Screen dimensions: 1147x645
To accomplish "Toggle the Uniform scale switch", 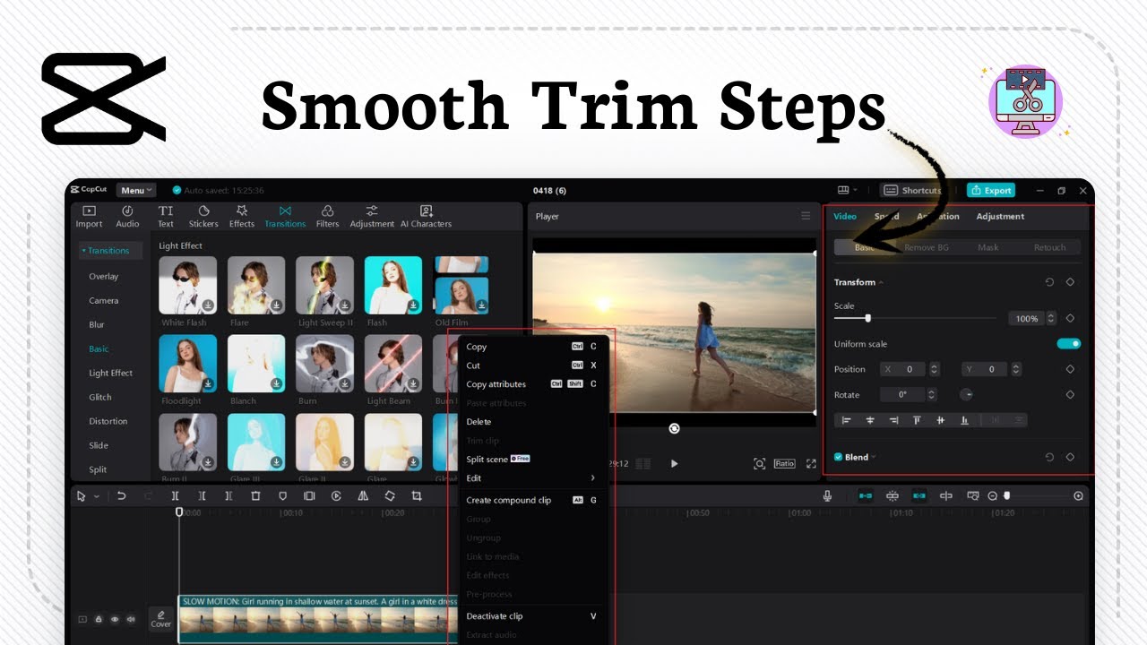I will coord(1068,344).
